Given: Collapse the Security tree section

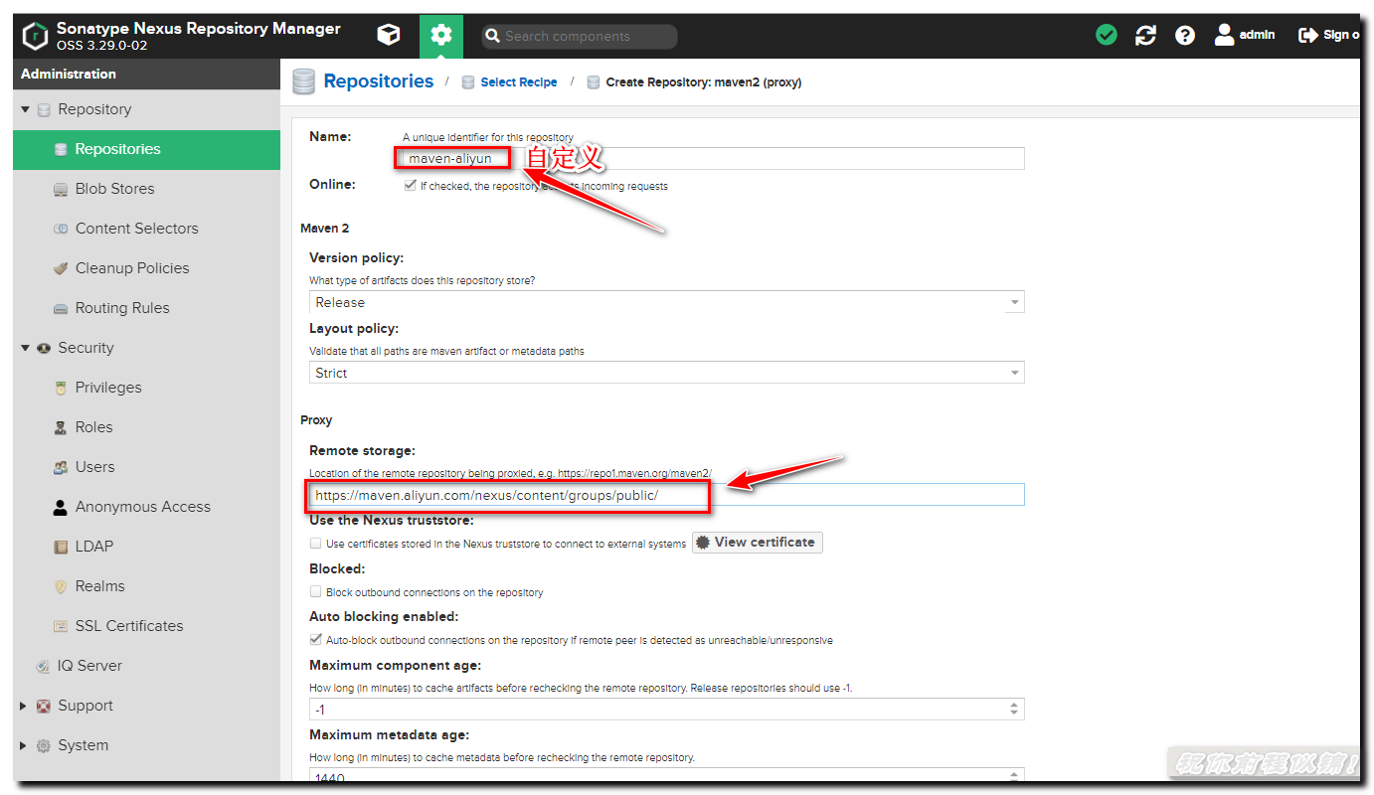Looking at the screenshot, I should pos(25,348).
